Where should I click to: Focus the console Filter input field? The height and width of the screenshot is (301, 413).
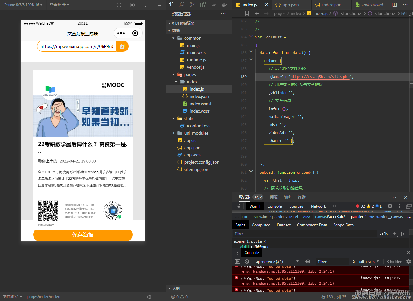click(332, 262)
